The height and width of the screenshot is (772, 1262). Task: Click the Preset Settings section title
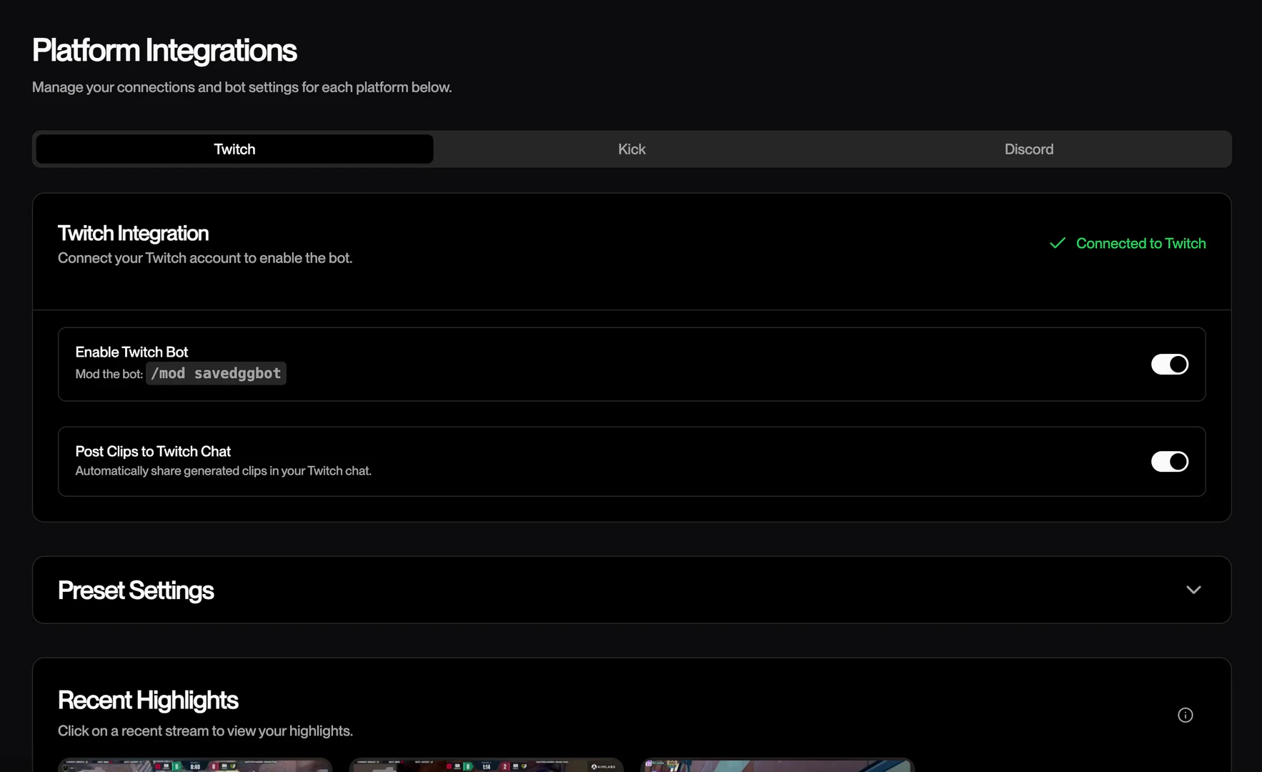tap(136, 590)
